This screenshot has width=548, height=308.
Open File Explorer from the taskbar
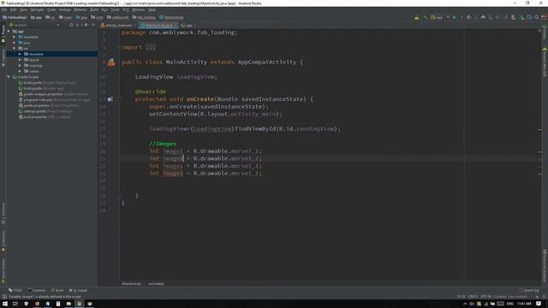click(x=68, y=304)
